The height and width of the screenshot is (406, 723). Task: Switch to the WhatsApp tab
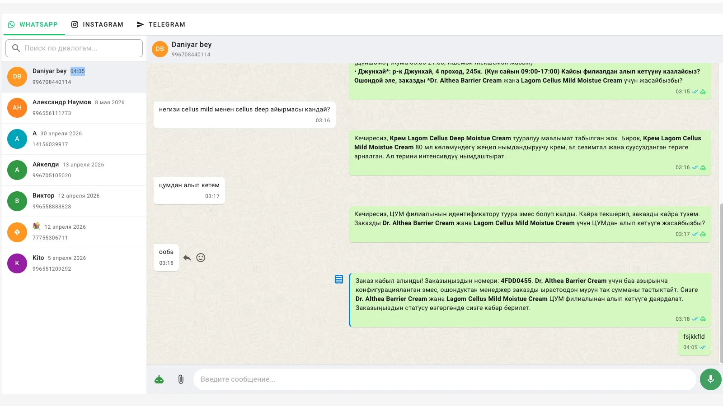33,24
